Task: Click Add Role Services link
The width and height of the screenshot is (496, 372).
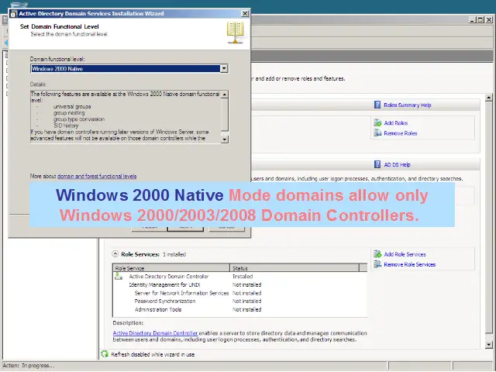Action: (x=405, y=254)
